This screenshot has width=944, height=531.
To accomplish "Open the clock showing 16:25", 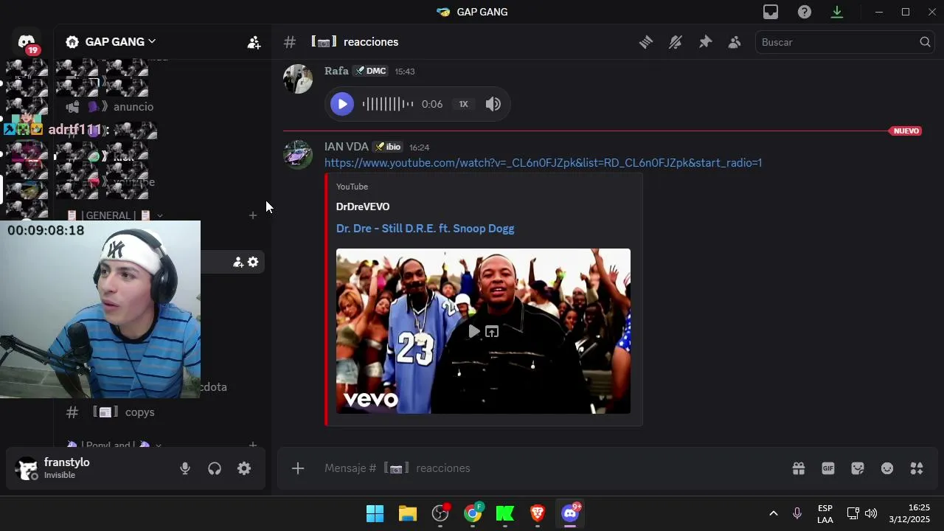I will [x=909, y=513].
